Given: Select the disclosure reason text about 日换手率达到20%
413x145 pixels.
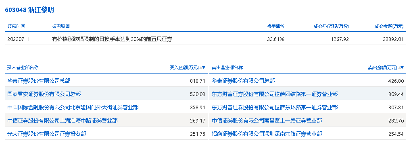Looking at the screenshot, I should pyautogui.click(x=112, y=39).
